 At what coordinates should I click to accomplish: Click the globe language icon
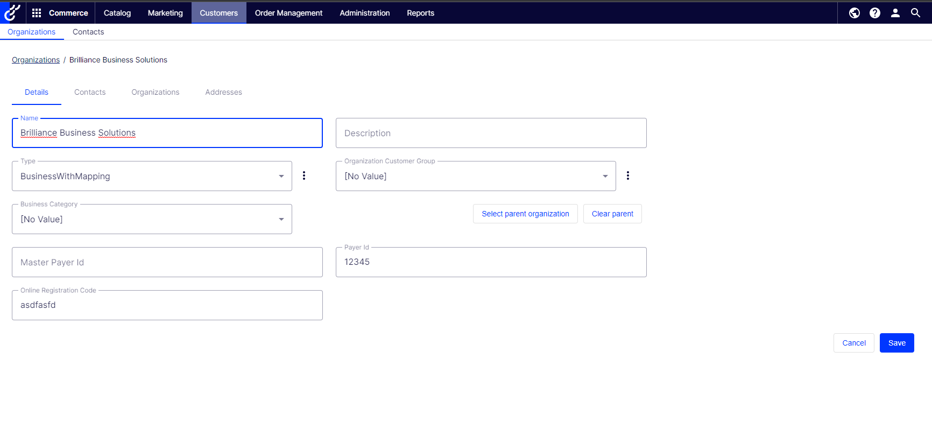pos(855,13)
